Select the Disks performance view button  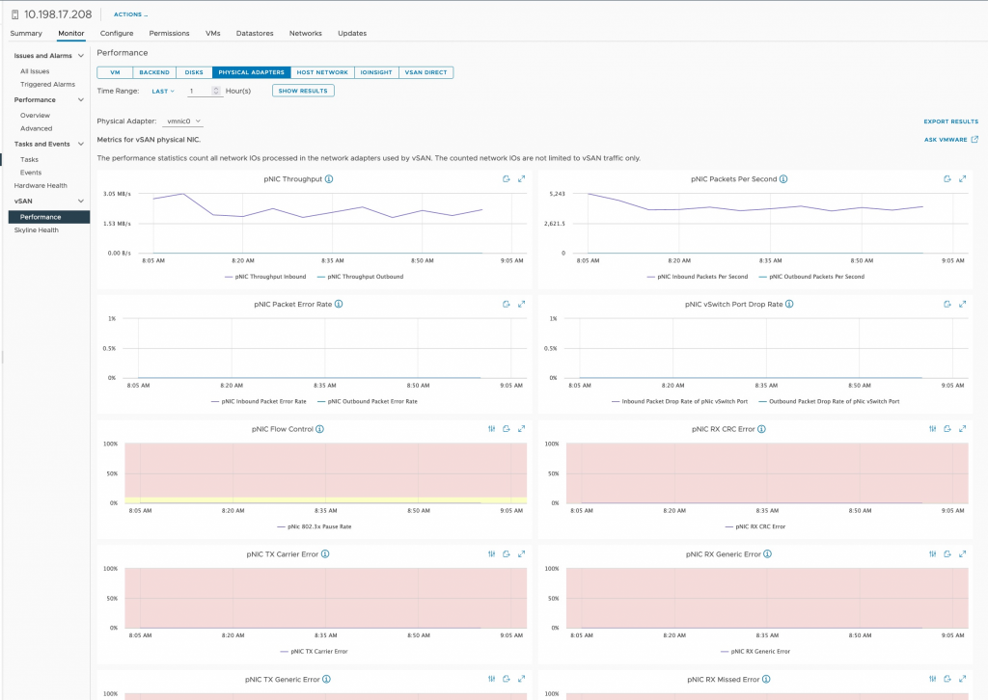tap(194, 72)
